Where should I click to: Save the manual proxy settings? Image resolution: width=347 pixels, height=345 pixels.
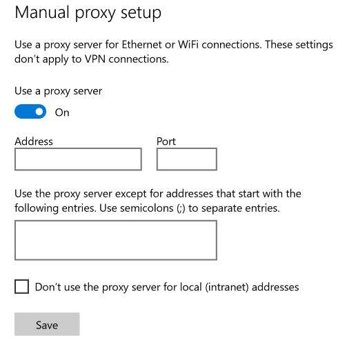point(47,324)
